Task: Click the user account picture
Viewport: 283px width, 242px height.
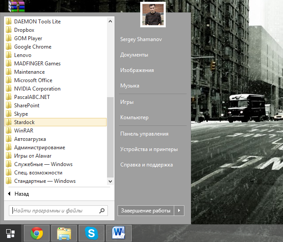Action: [153, 15]
